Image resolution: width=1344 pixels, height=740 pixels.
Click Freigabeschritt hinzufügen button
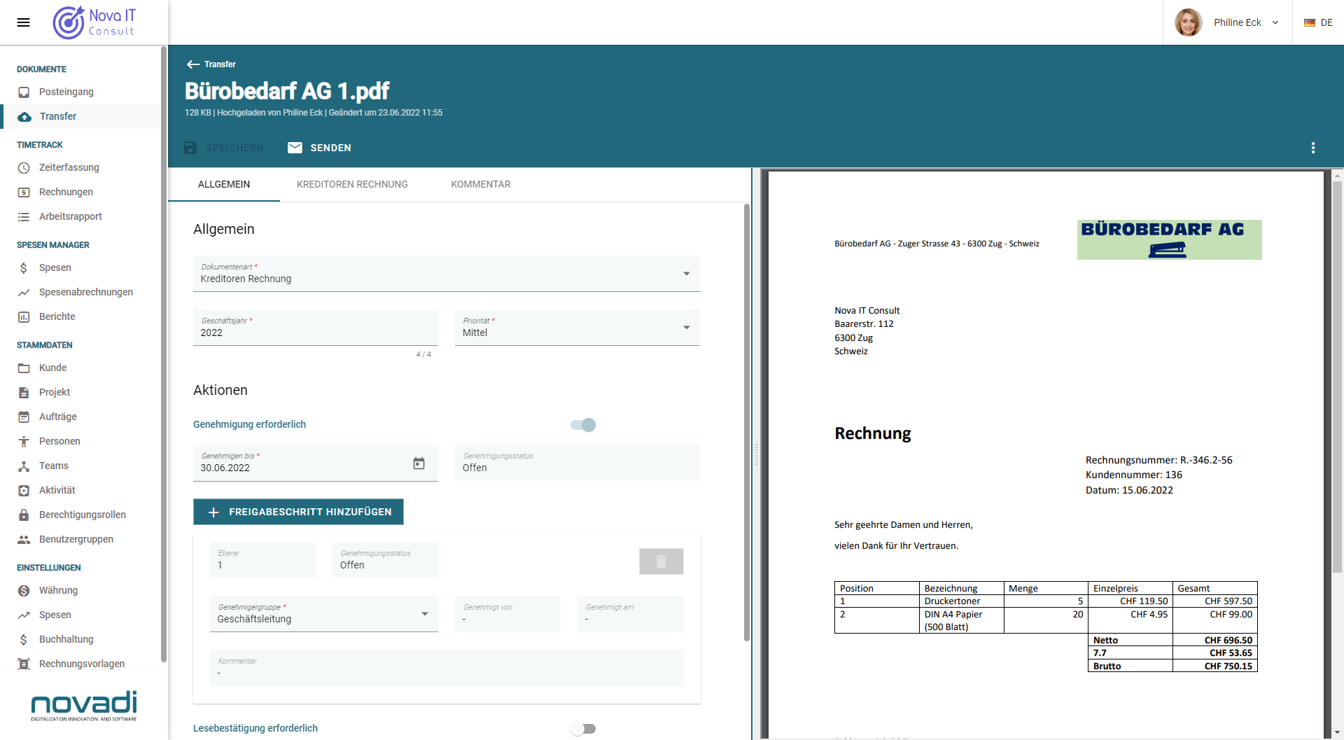point(298,512)
